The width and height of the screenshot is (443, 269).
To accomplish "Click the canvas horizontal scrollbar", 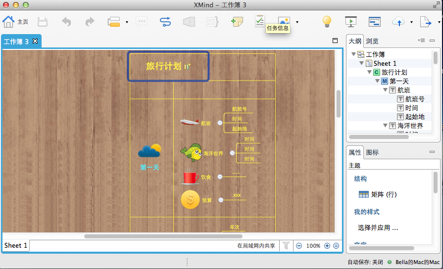I will [163, 236].
